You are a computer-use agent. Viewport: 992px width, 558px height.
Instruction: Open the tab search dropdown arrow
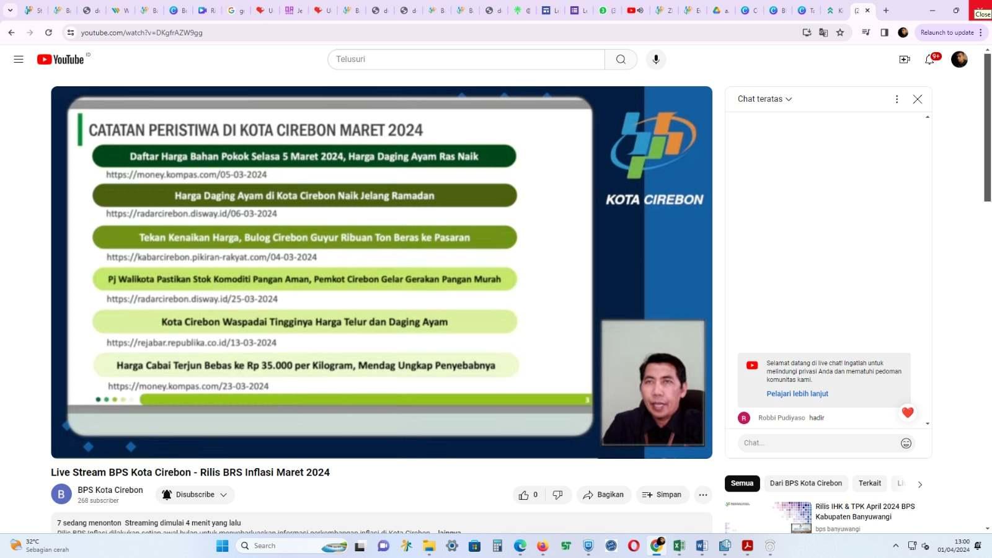tap(10, 10)
